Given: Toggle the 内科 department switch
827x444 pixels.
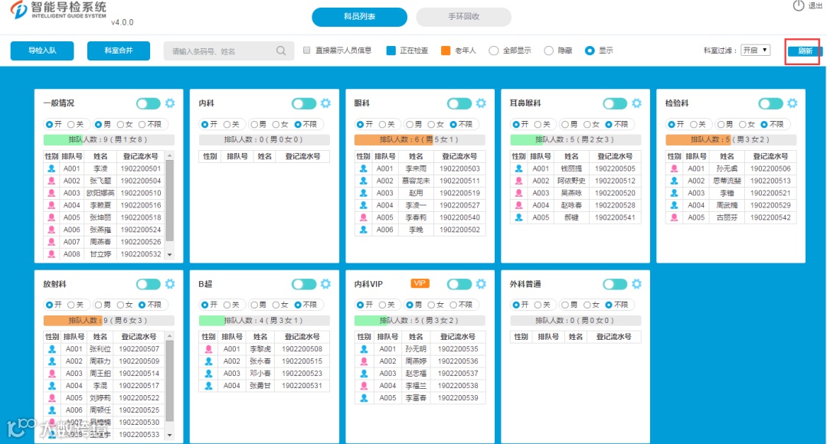Looking at the screenshot, I should 304,103.
